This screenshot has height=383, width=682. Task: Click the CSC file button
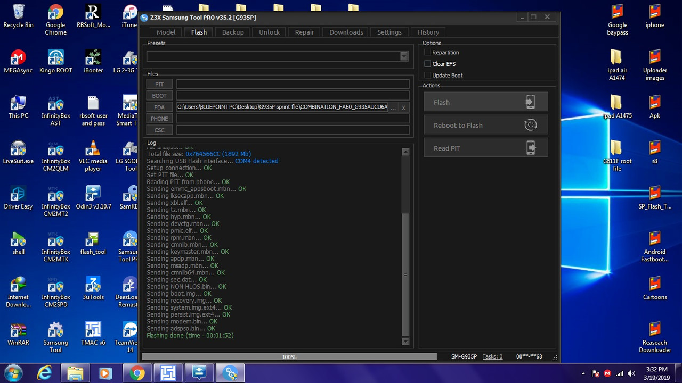tap(159, 130)
